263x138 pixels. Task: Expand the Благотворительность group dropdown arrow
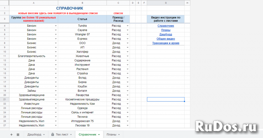pos(56,56)
